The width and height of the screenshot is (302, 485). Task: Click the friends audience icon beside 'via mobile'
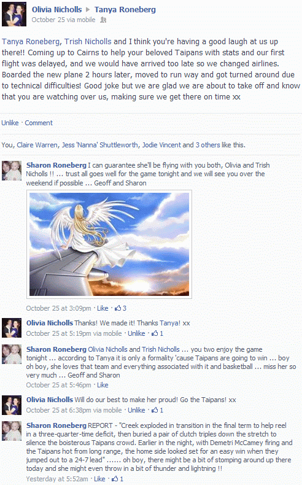pyautogui.click(x=103, y=20)
